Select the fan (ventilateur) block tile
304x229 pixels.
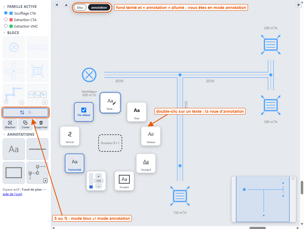(x=14, y=47)
